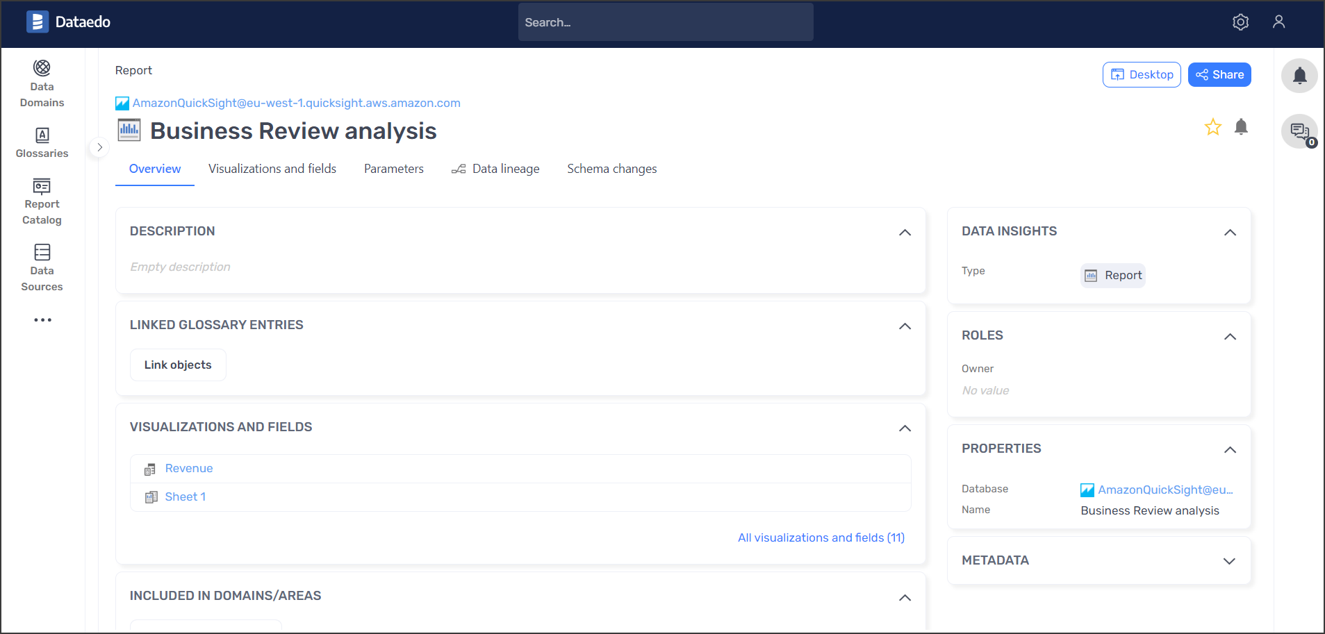Viewport: 1325px width, 634px height.
Task: Click the QuickSight icon in Properties Database
Action: pyautogui.click(x=1087, y=490)
